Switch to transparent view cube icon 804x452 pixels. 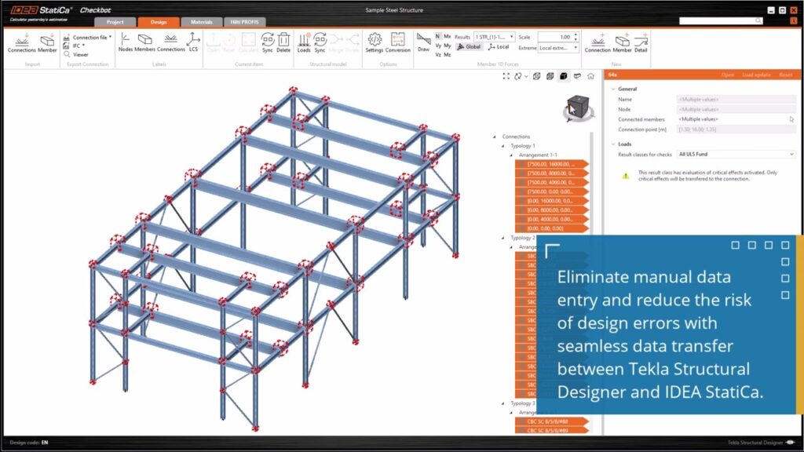click(x=550, y=76)
